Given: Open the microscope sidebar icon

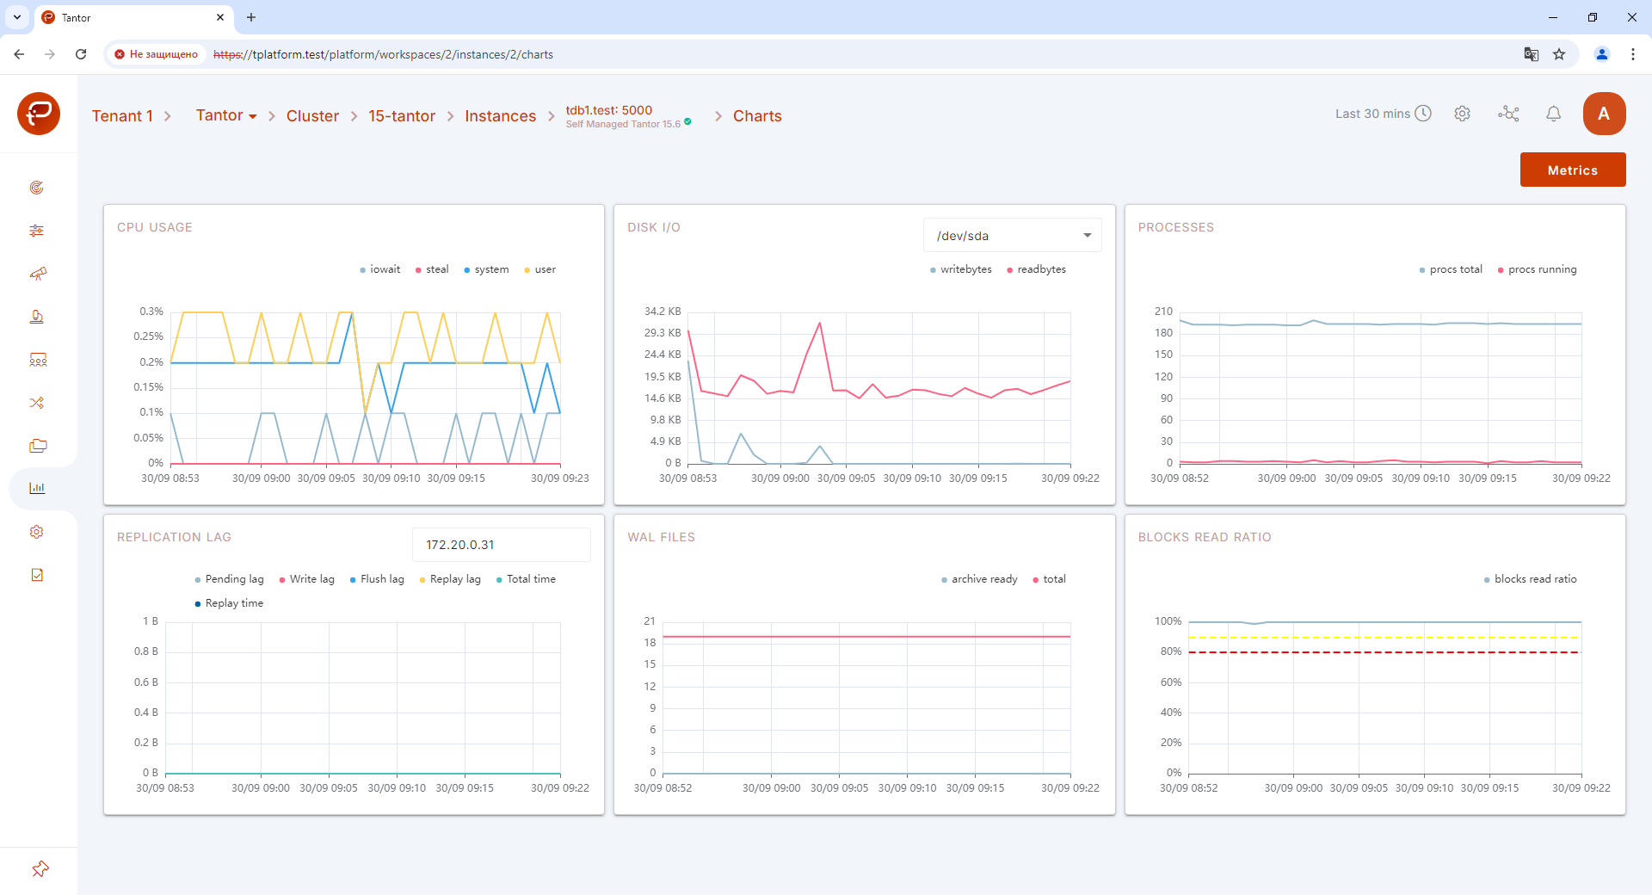Looking at the screenshot, I should (x=37, y=317).
